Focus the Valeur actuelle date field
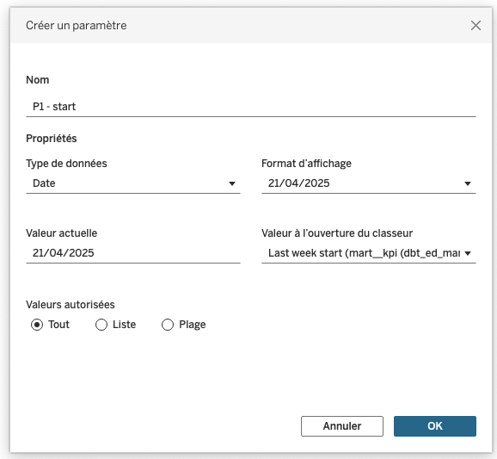Viewport: 497px width, 459px height. click(x=132, y=253)
